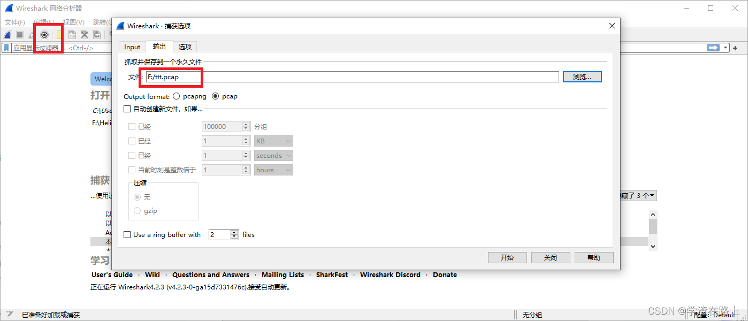Click the 关闭 close button
Screen dimensions: 748x321
(551, 258)
